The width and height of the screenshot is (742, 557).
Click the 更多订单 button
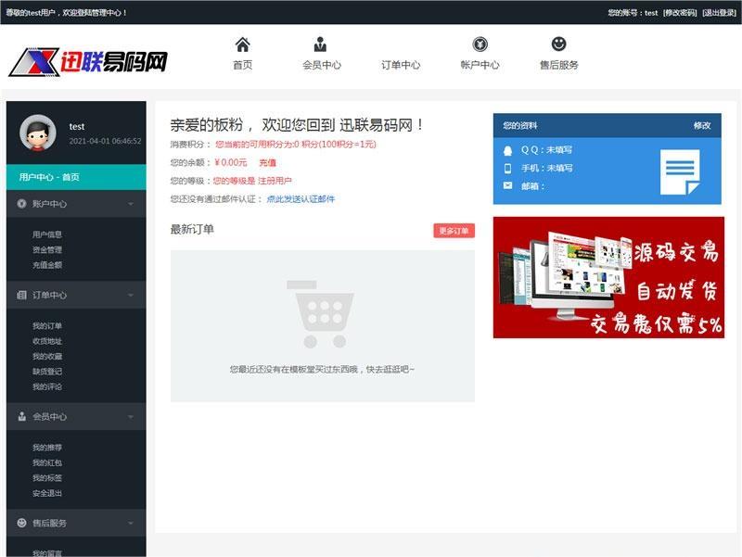coord(453,231)
